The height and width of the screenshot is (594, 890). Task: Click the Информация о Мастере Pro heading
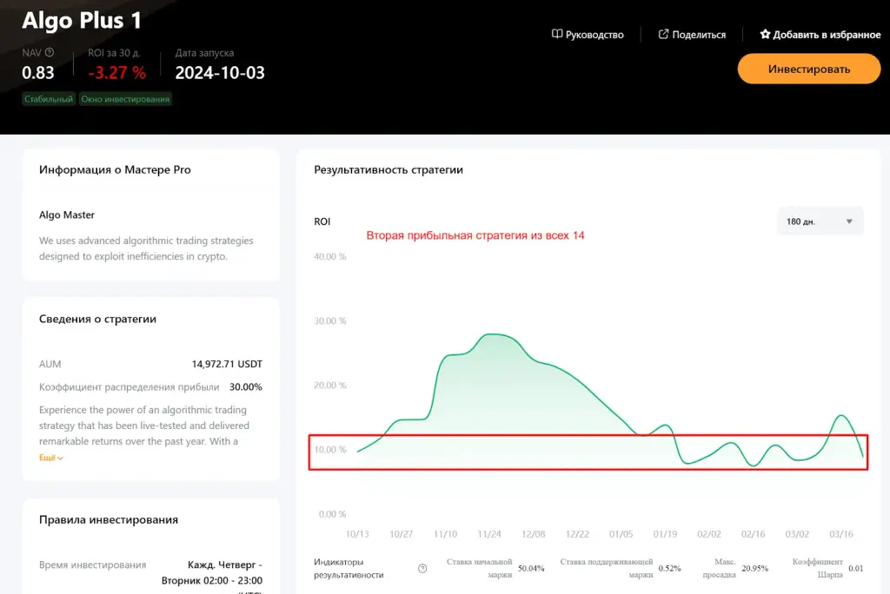point(115,169)
